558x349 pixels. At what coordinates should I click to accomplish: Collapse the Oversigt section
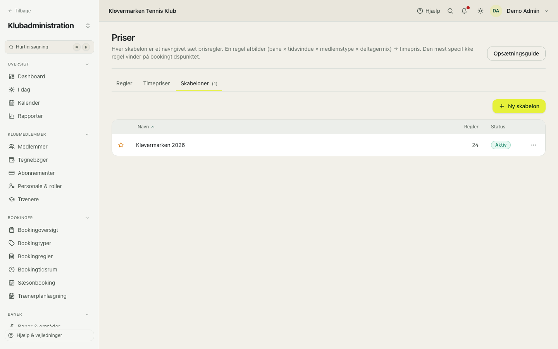pos(87,64)
